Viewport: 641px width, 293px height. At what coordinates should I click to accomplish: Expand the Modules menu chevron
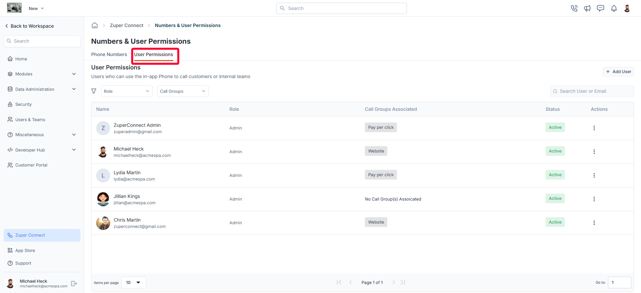tap(74, 74)
